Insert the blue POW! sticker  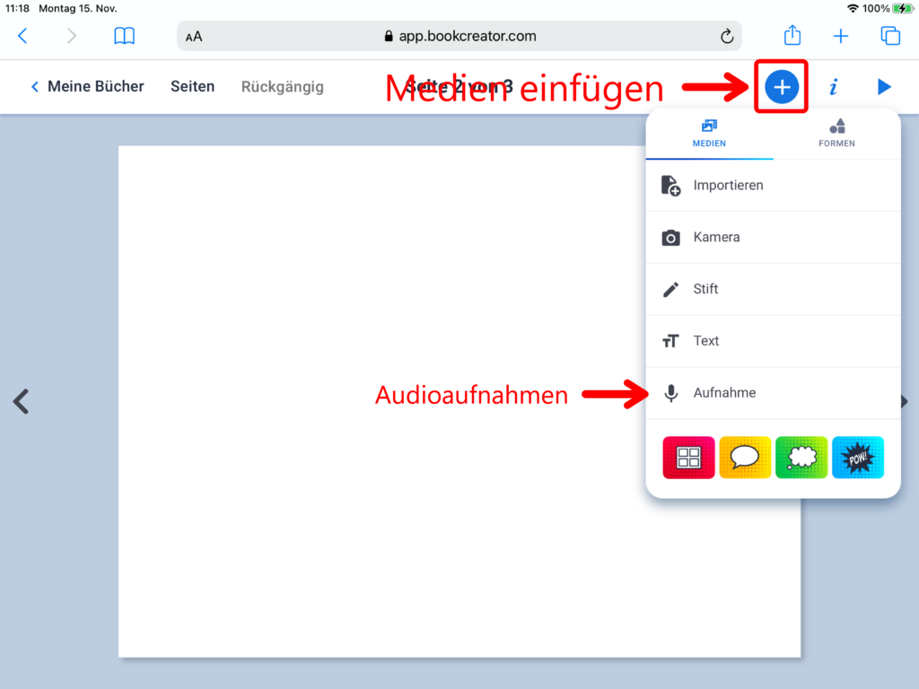point(858,458)
